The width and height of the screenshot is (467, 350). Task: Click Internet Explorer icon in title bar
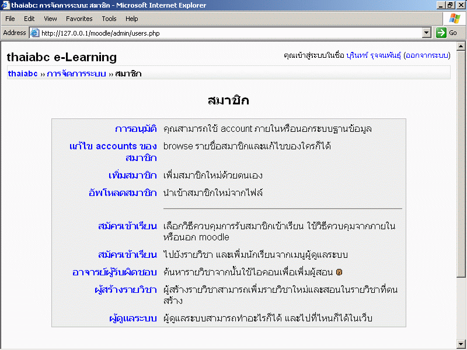[x=5, y=5]
